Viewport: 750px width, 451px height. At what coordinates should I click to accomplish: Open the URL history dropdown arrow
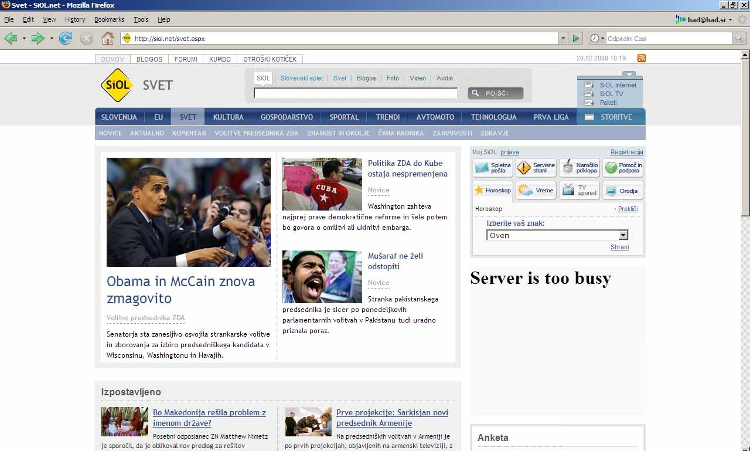[x=563, y=39]
